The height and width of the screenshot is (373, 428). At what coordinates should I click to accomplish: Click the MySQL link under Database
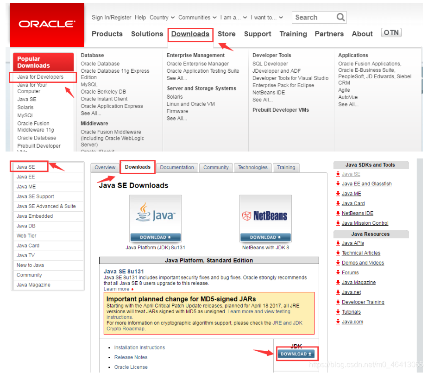89,84
